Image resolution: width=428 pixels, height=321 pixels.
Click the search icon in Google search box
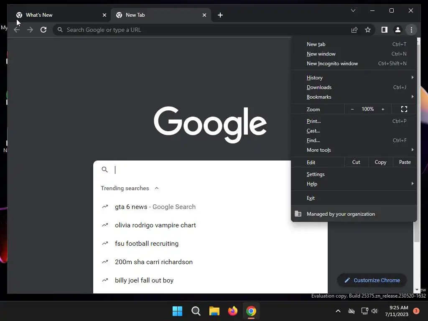coord(104,170)
